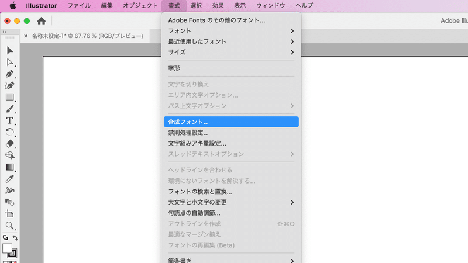Expand the toolbar with double-arrow icon
The height and width of the screenshot is (263, 468).
(5, 32)
